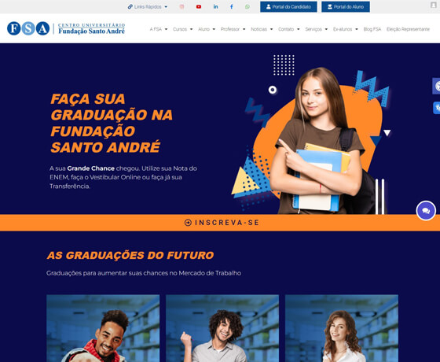Viewport: 440px width, 362px height.
Task: Click the Portal do Aluno button
Action: (346, 7)
